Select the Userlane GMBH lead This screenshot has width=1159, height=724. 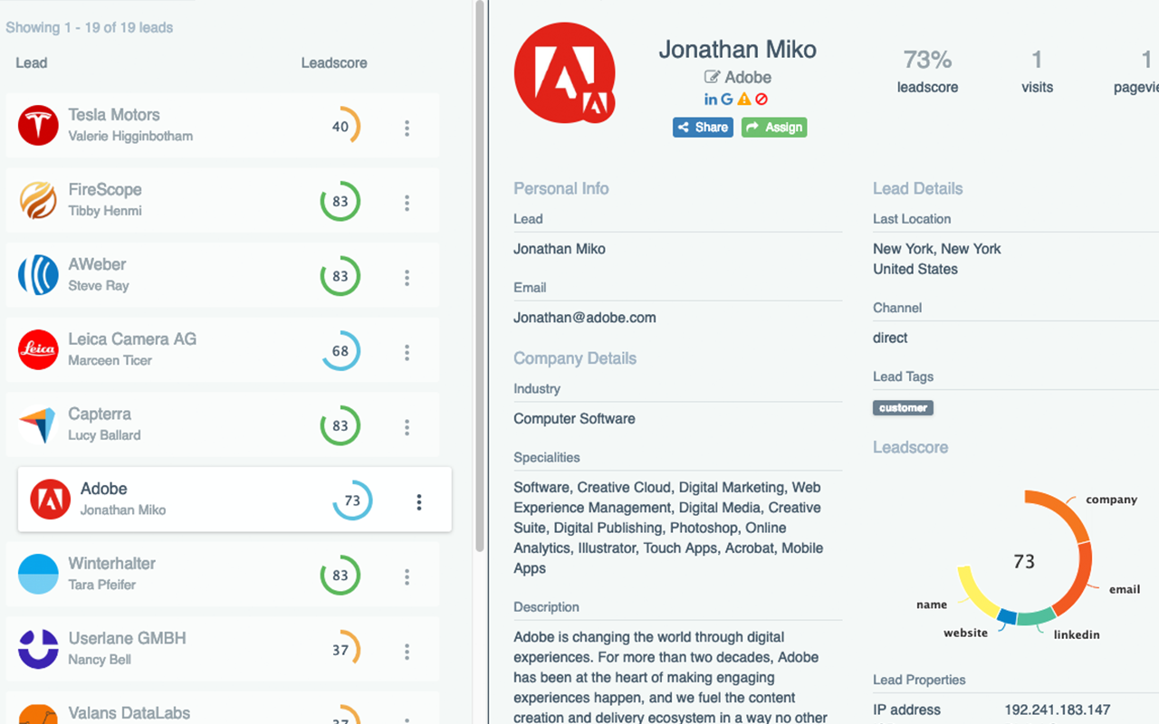pyautogui.click(x=223, y=649)
